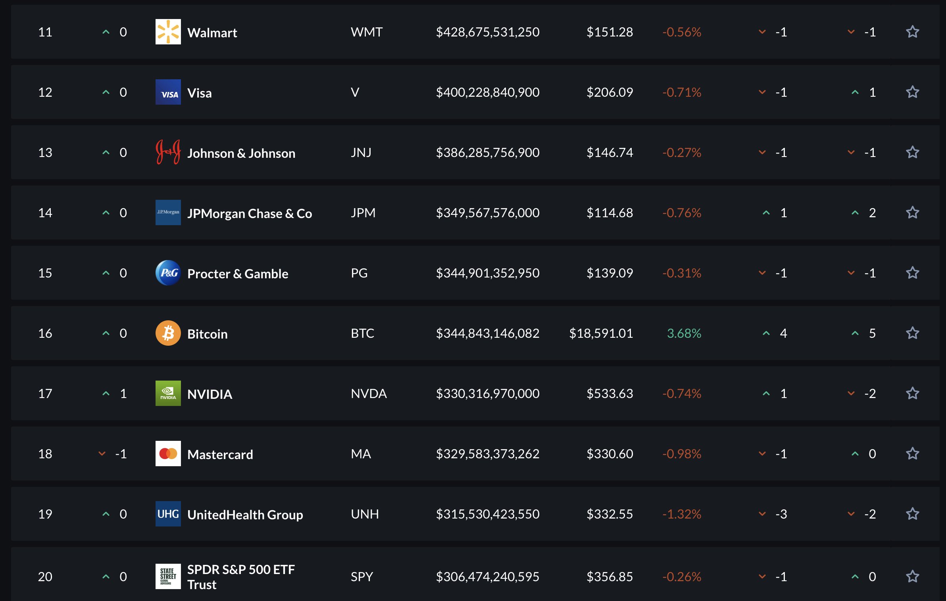Star NVIDIA as a favorite

[x=912, y=393]
